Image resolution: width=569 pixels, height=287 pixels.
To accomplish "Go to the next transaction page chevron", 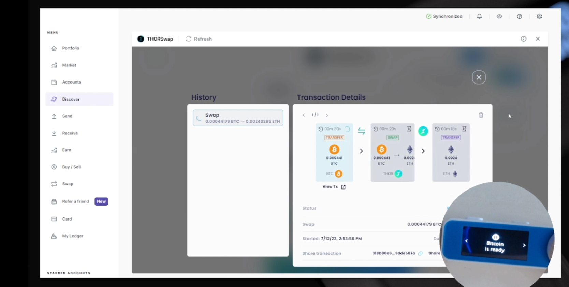I will coord(327,115).
